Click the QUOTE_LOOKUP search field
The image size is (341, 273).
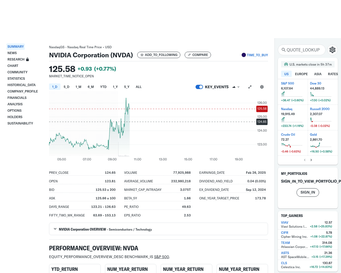pos(302,50)
